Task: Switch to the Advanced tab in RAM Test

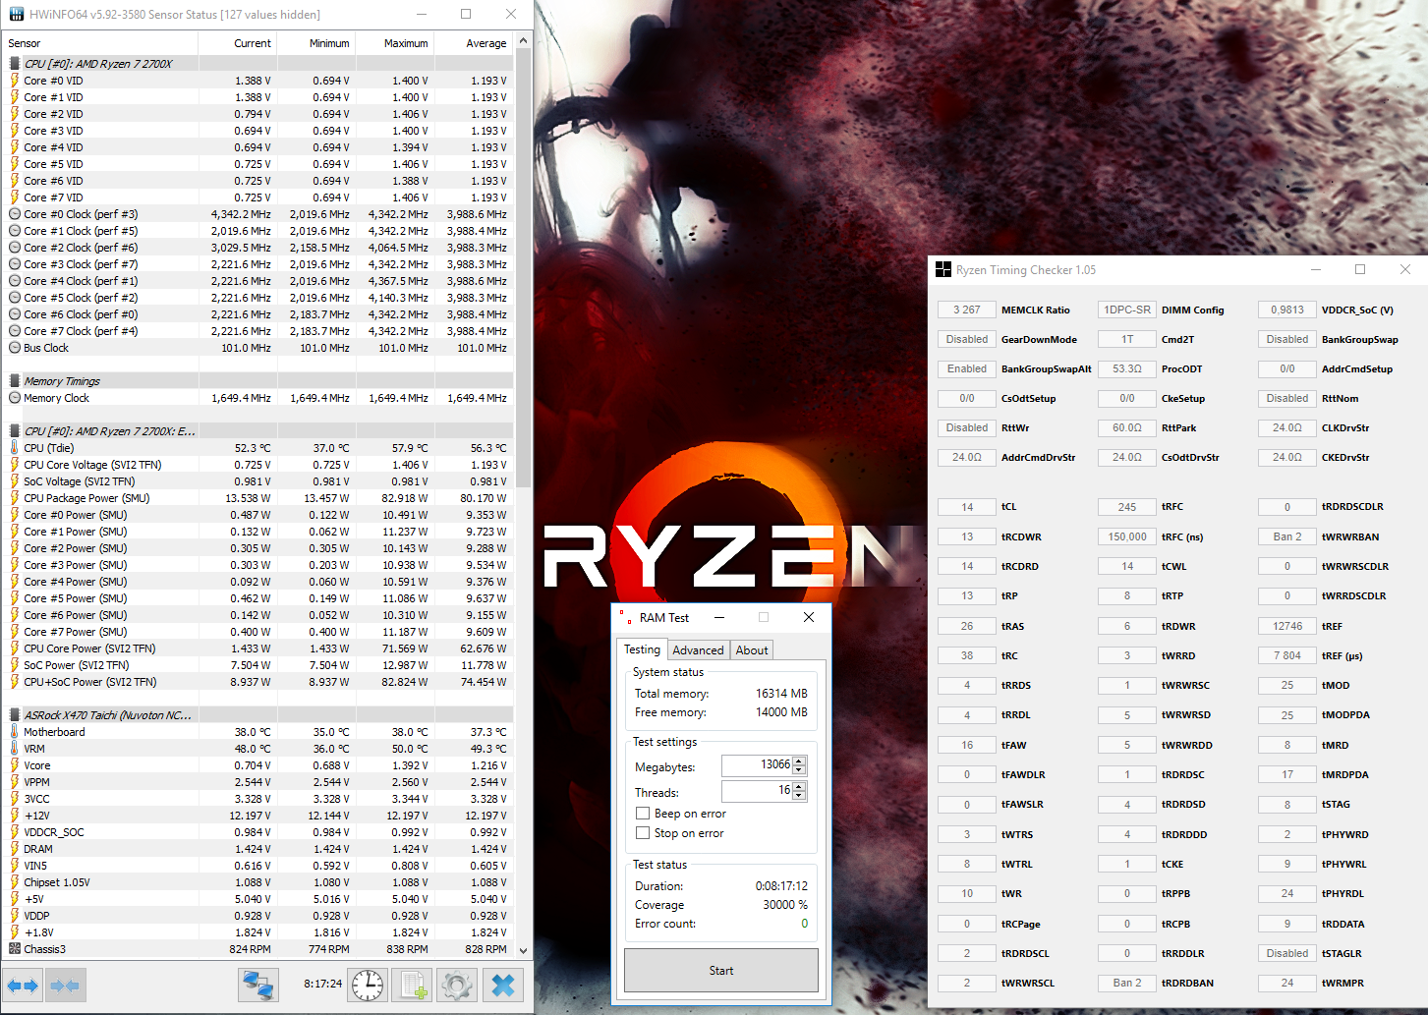Action: click(x=698, y=650)
